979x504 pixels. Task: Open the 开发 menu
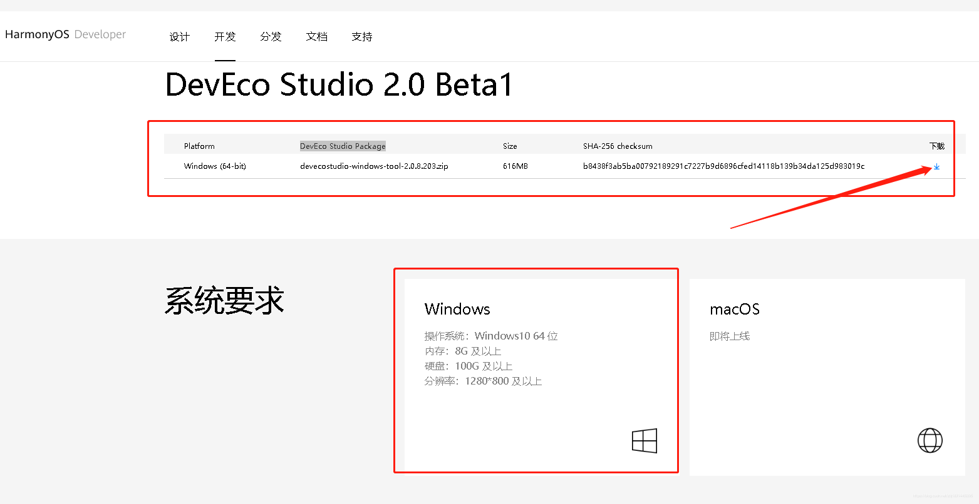point(225,37)
